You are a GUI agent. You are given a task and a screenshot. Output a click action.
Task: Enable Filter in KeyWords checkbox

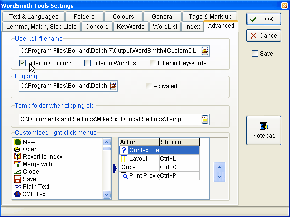(x=153, y=63)
